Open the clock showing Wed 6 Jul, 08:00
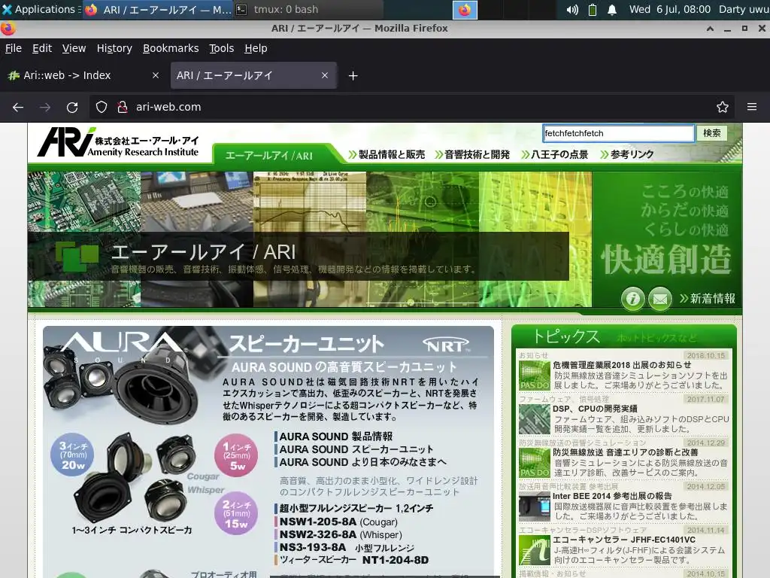Screen dimensions: 770x578 click(x=670, y=9)
